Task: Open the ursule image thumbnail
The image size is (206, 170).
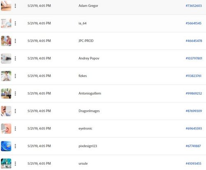Action: pyautogui.click(x=6, y=163)
